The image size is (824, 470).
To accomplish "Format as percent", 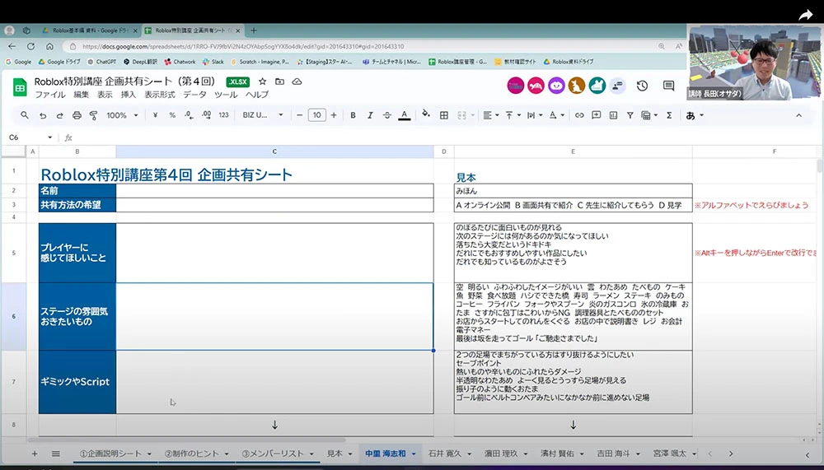I will point(172,115).
